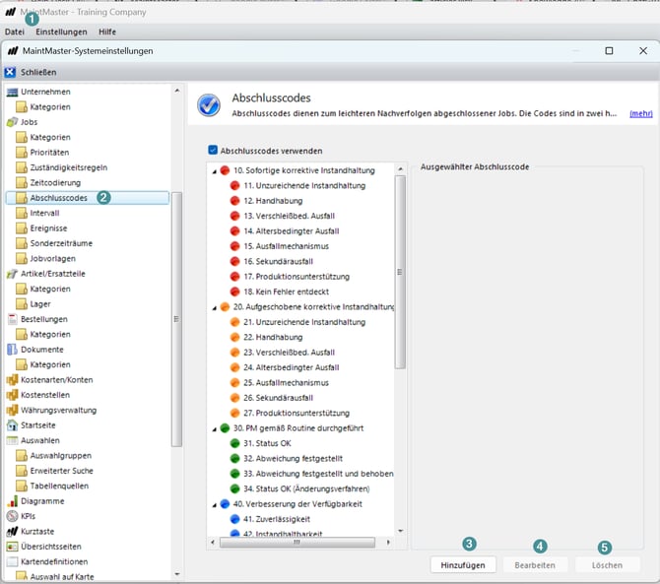This screenshot has height=584, width=660.
Task: Click the blue checkmark Abschlusscodes header icon
Action: (x=209, y=105)
